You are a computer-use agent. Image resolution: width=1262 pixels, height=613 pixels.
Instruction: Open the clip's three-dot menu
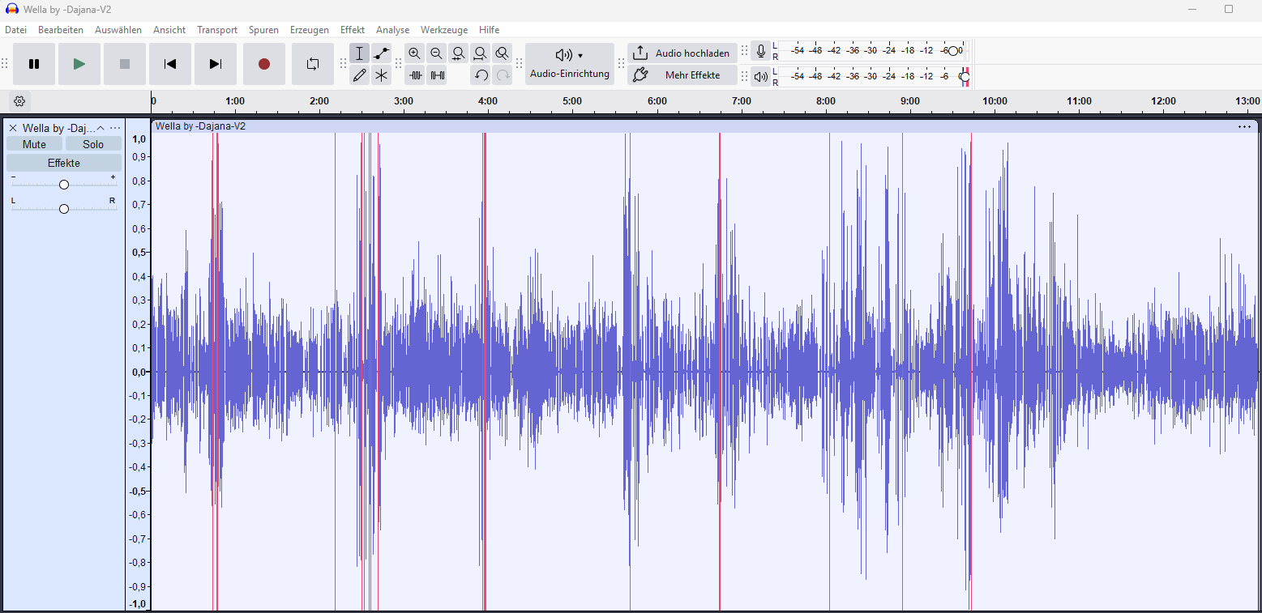point(1245,126)
